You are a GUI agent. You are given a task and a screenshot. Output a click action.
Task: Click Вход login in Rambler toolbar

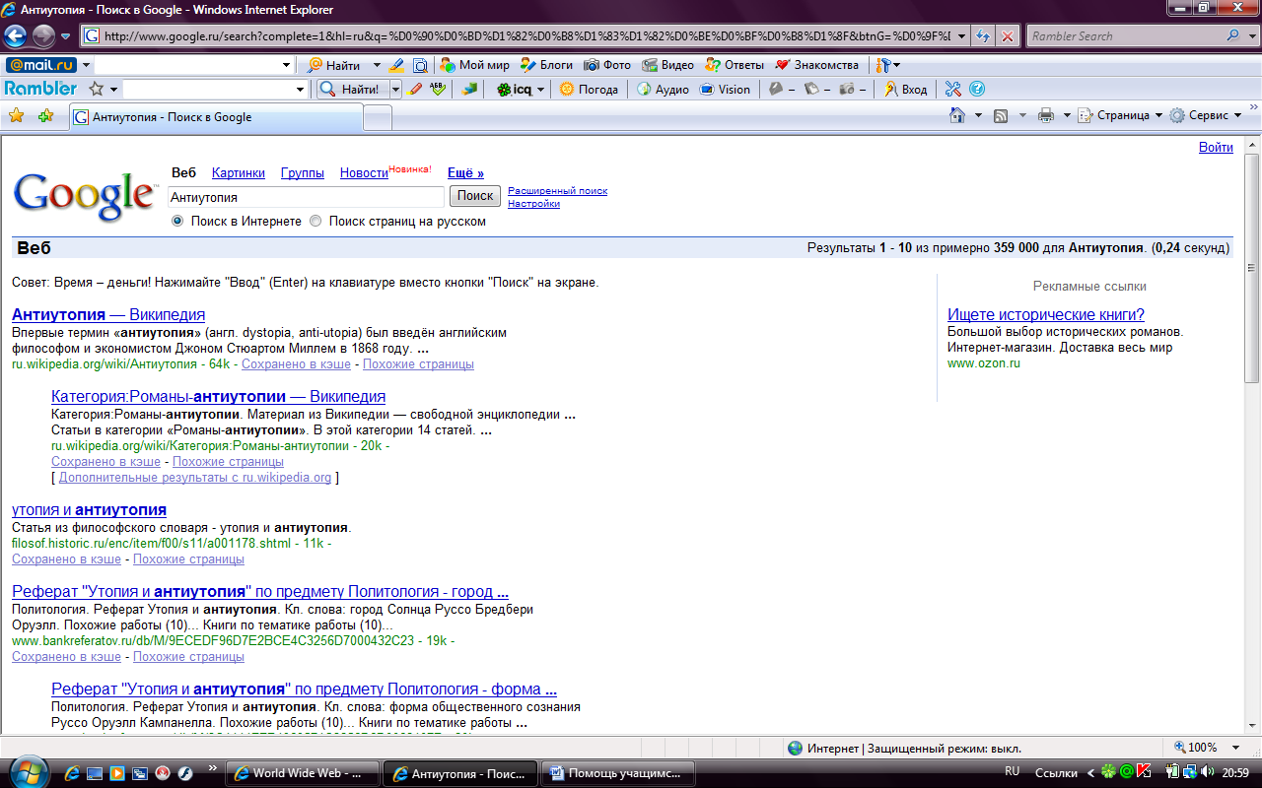pyautogui.click(x=905, y=89)
